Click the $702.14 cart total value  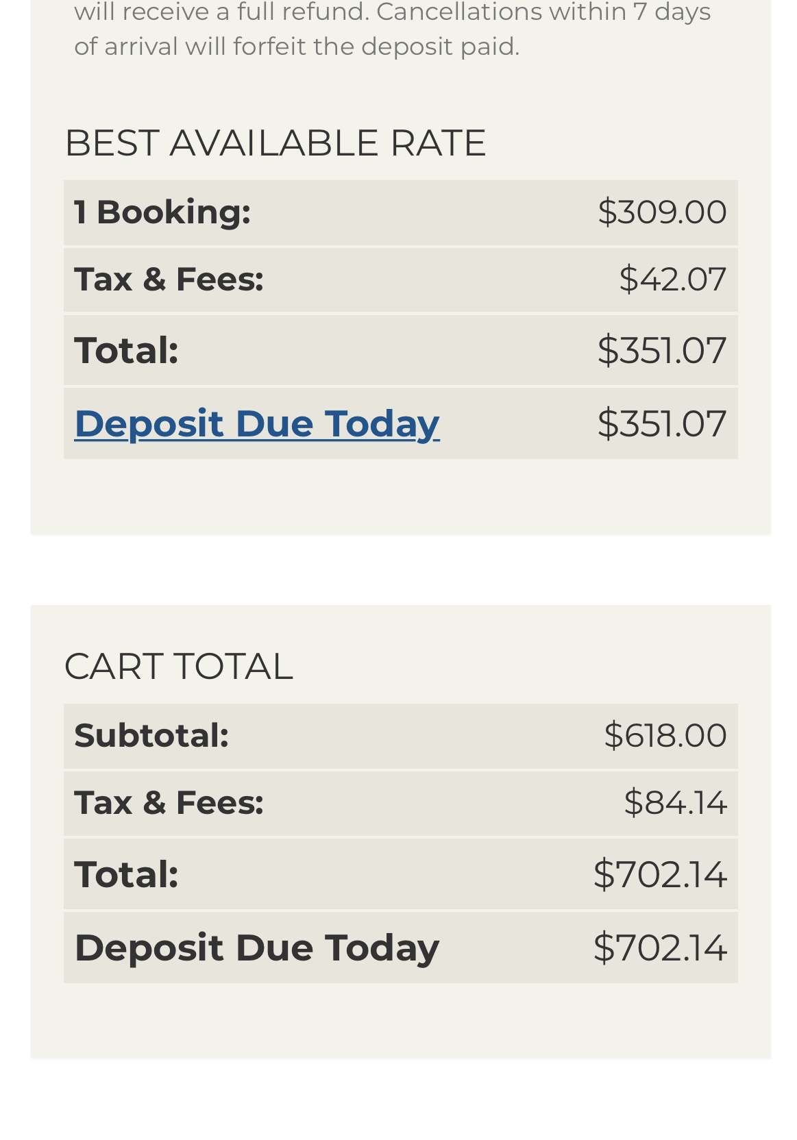(660, 874)
